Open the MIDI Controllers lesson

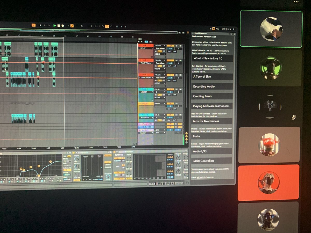pos(211,161)
